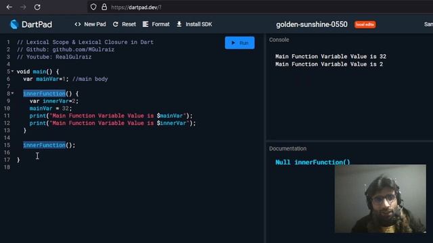Viewport: 433px width, 243px height.
Task: Click the webcam video overlay
Action: [380, 198]
